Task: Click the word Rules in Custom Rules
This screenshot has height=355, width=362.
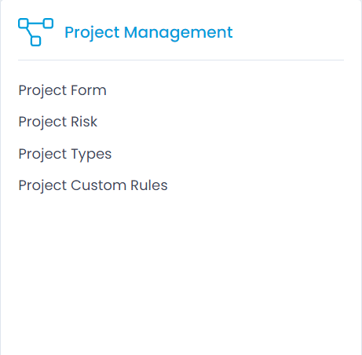Action: click(x=149, y=185)
